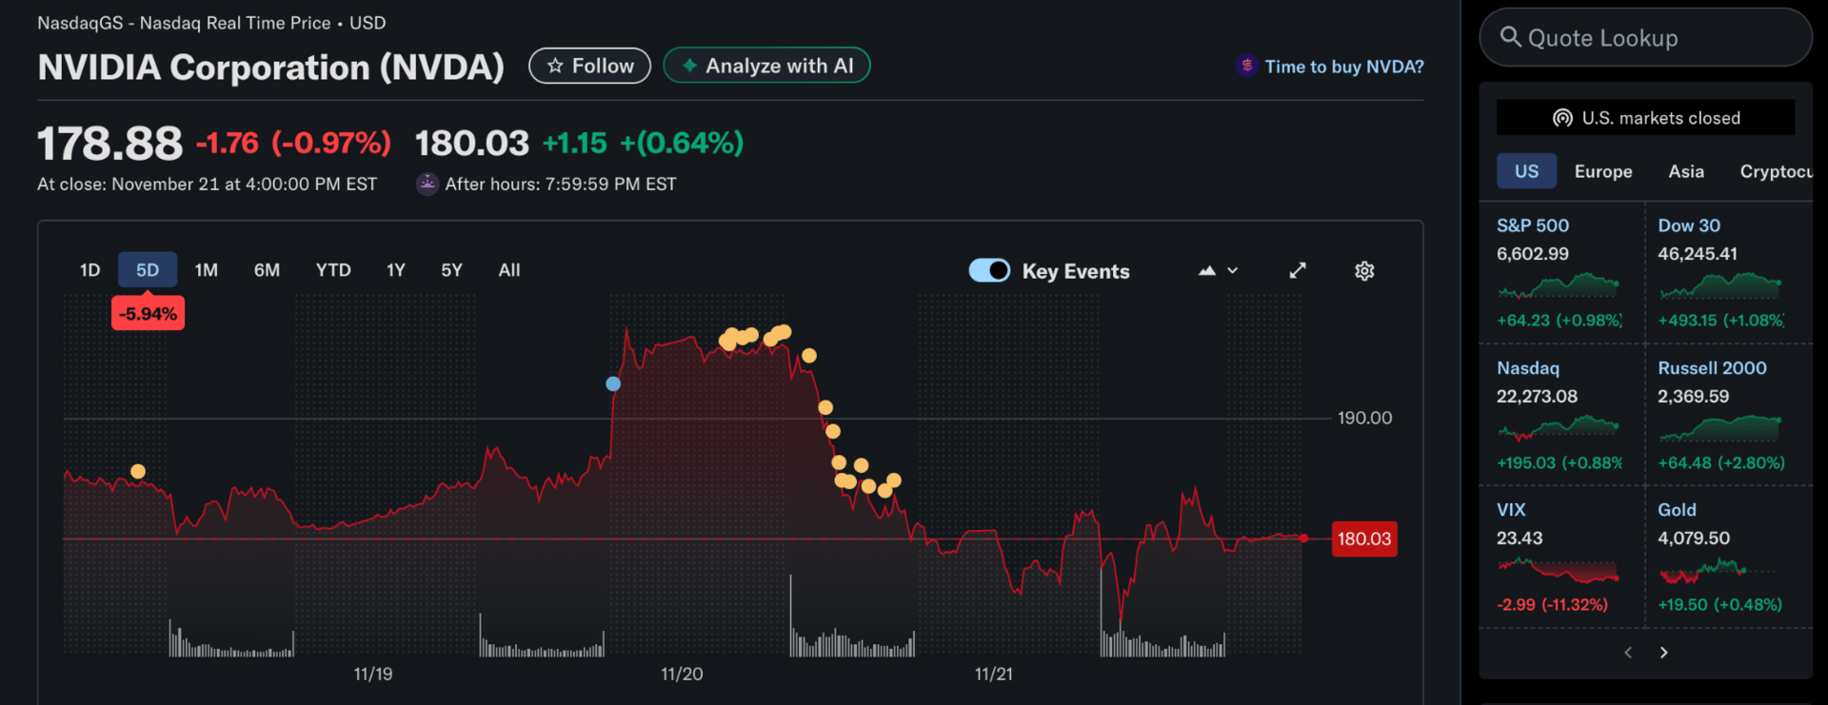Viewport: 1828px width, 705px height.
Task: Click the VIX sparkline chart
Action: point(1559,570)
